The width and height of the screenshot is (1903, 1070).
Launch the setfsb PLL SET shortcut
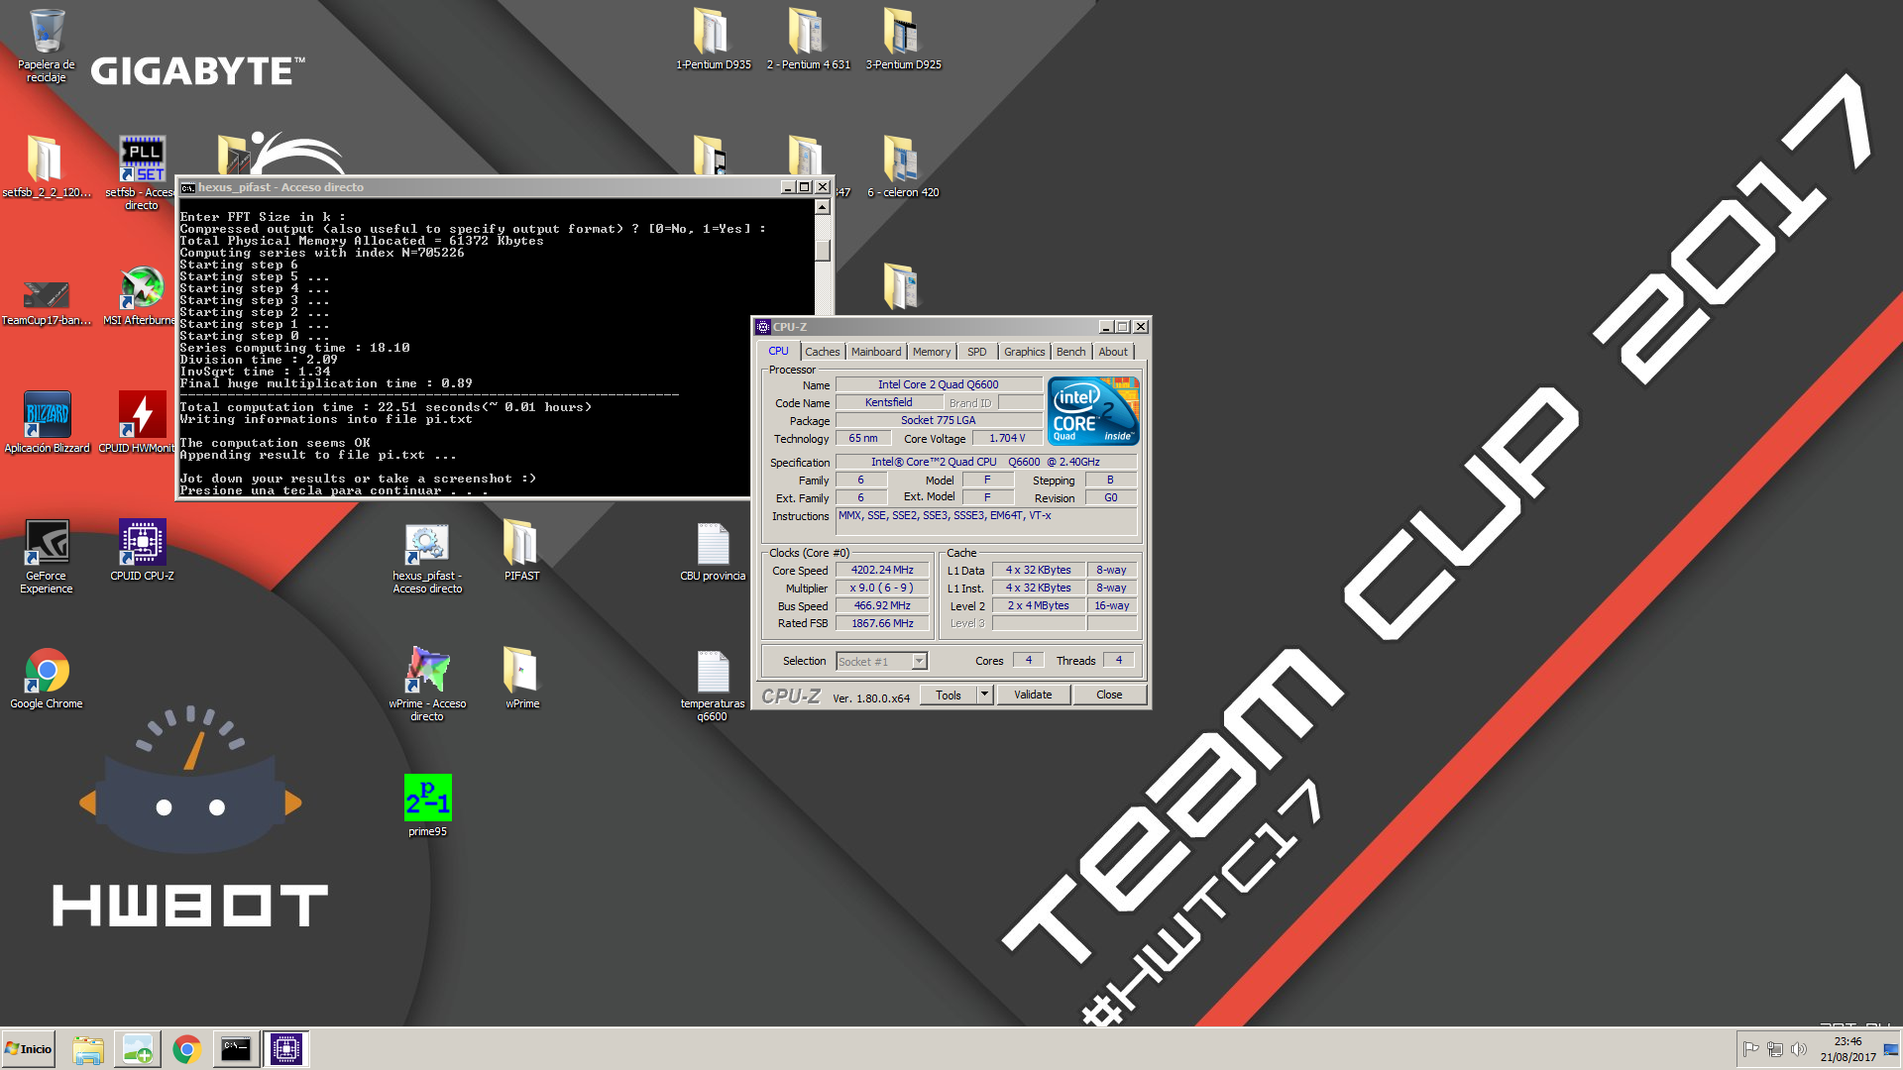click(142, 171)
